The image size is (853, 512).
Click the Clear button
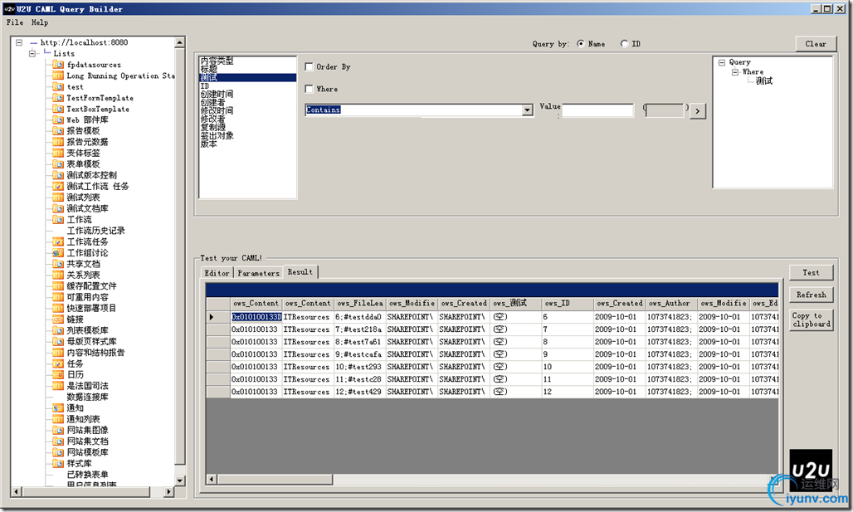tap(816, 43)
